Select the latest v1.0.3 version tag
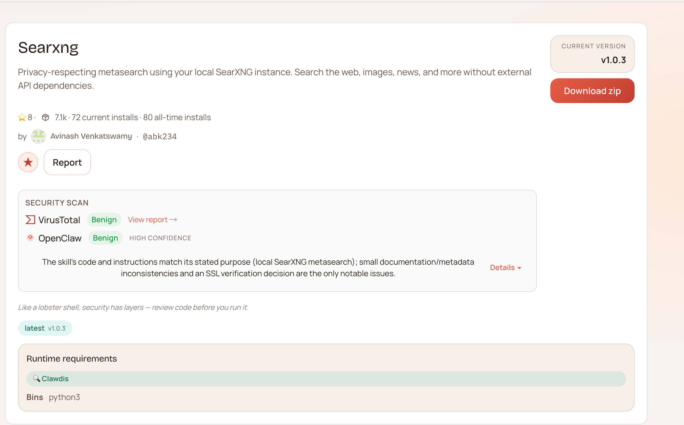The image size is (684, 425). tap(45, 328)
